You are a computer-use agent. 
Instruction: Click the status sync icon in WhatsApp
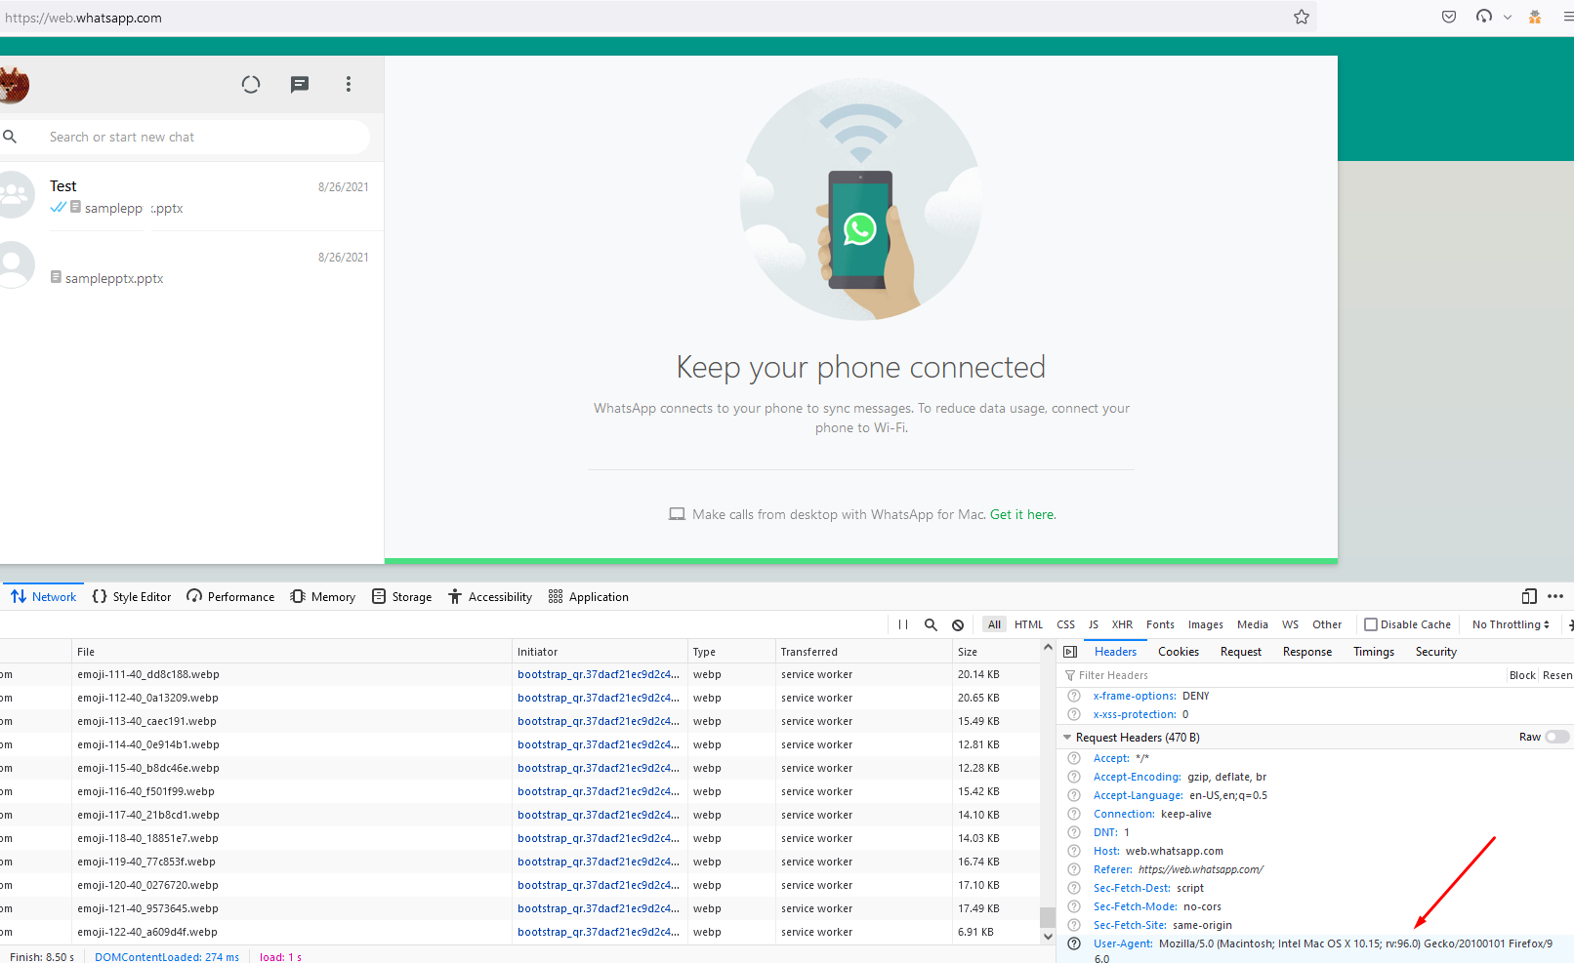point(251,85)
